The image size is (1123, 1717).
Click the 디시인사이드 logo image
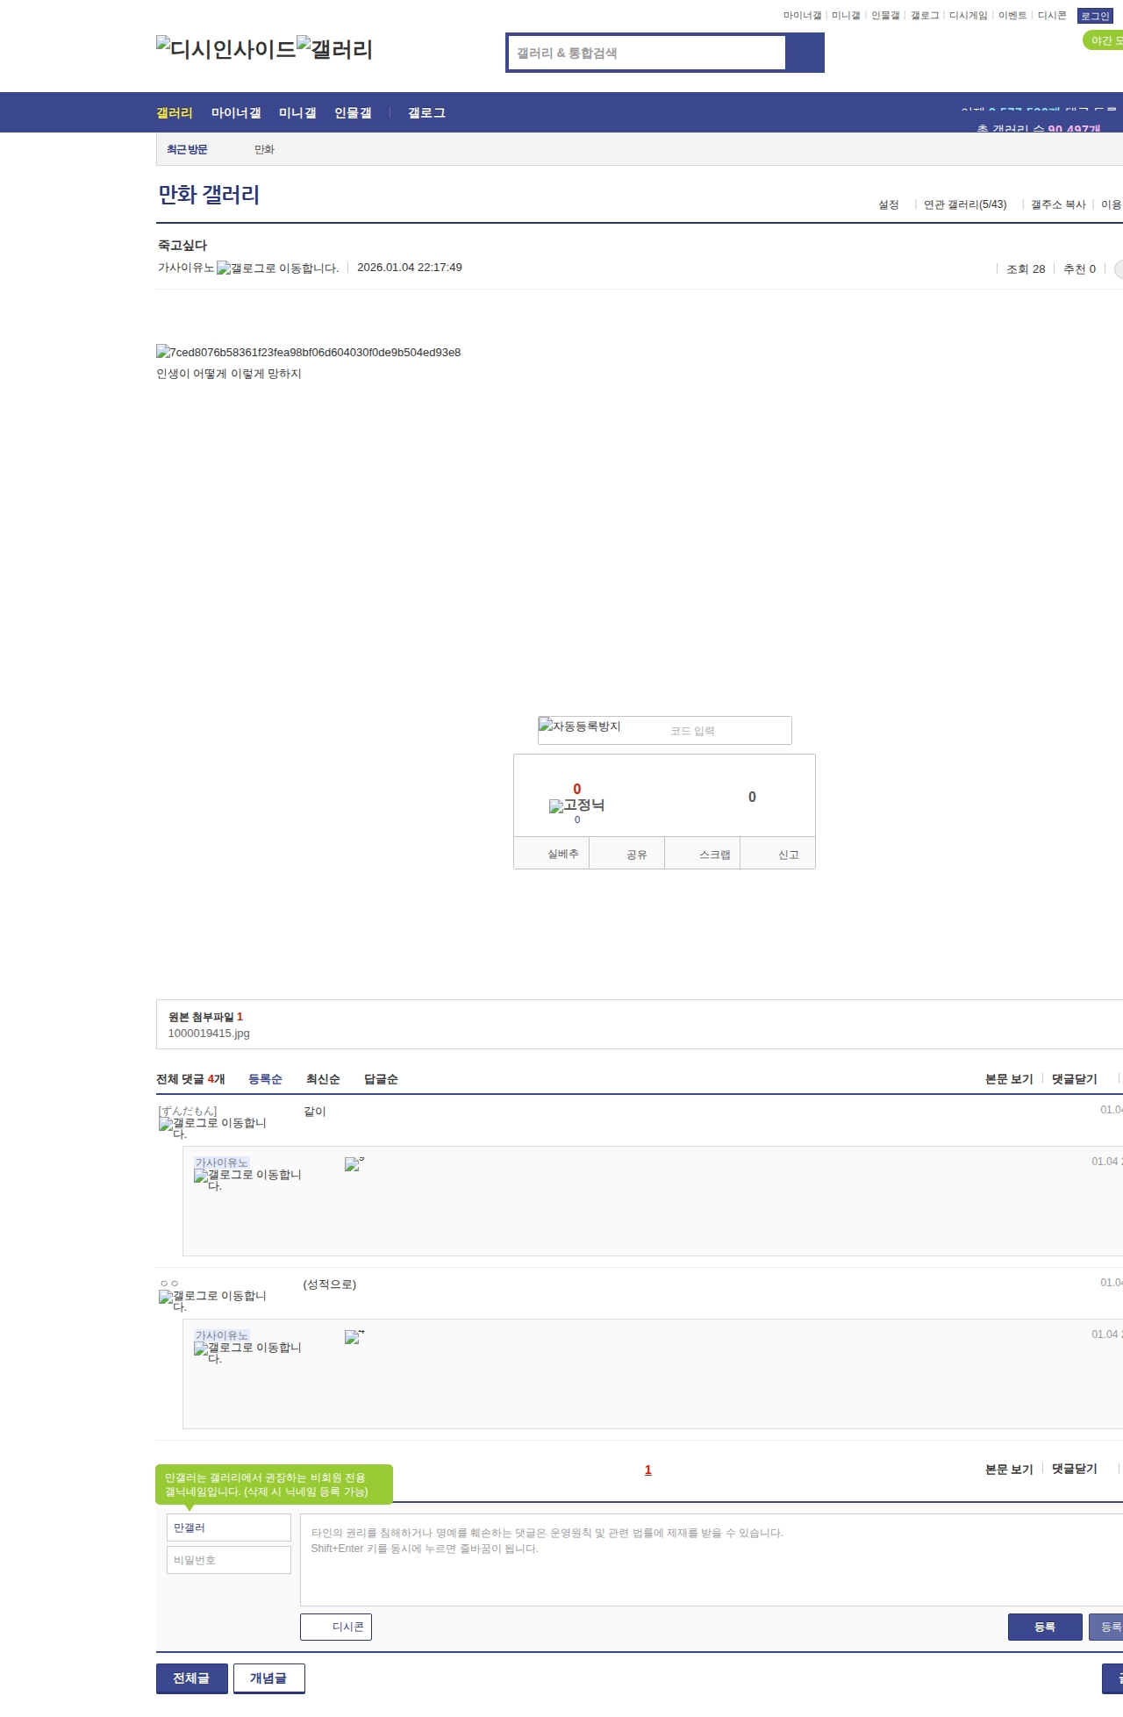coord(226,49)
